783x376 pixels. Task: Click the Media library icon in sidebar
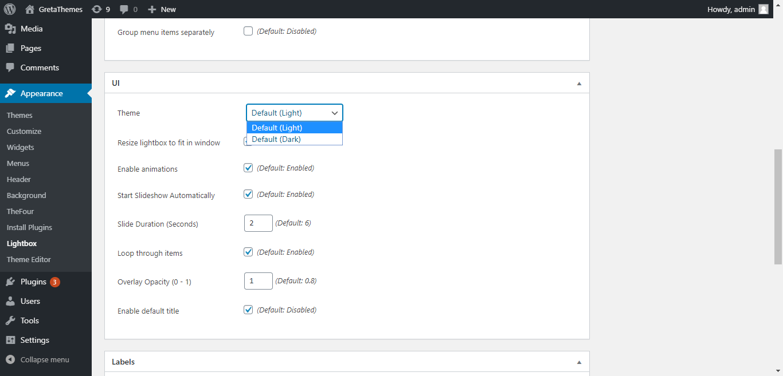[x=10, y=28]
